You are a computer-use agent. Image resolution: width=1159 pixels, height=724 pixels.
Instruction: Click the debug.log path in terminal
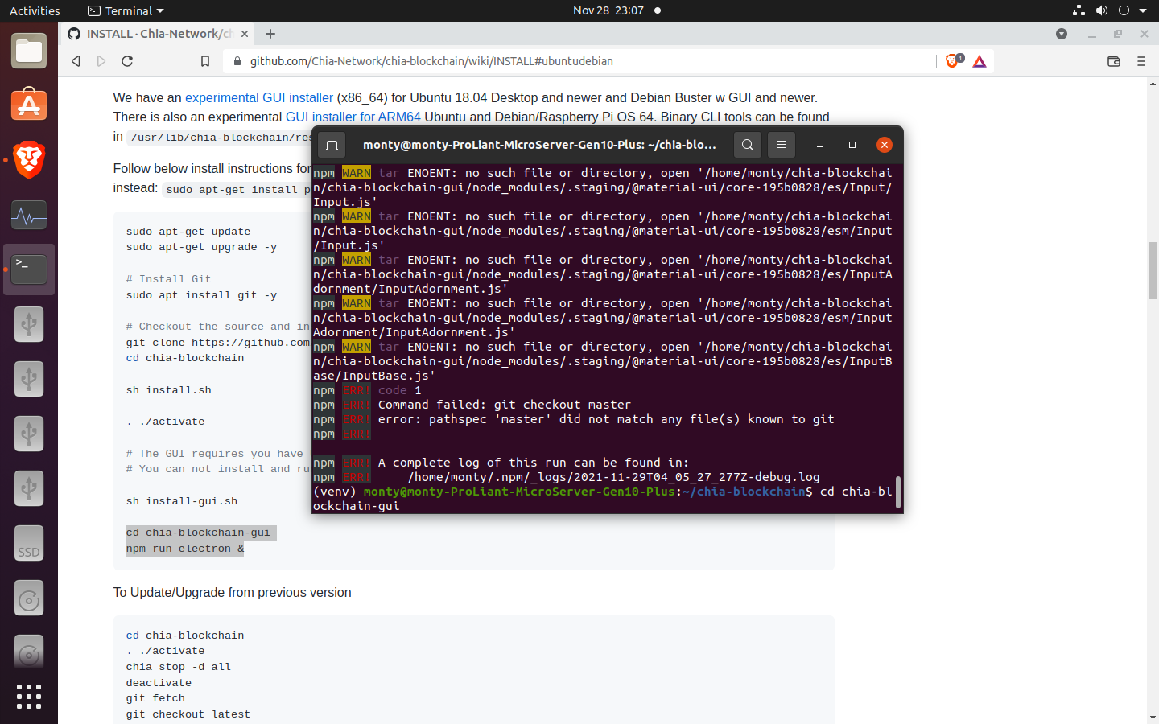[x=613, y=477]
